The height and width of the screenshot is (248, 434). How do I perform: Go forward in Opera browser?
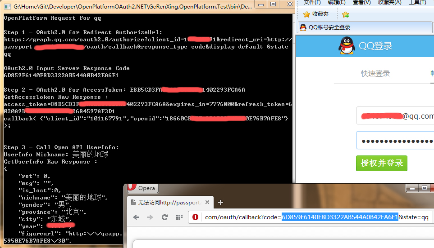pyautogui.click(x=150, y=217)
